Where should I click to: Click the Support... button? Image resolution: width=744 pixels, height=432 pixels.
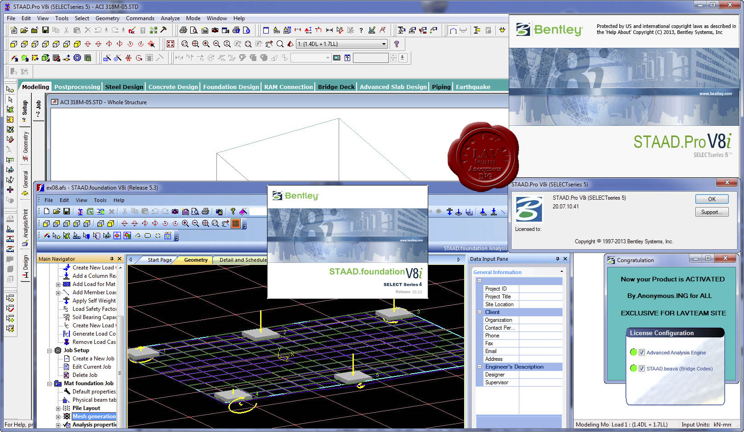(x=712, y=212)
